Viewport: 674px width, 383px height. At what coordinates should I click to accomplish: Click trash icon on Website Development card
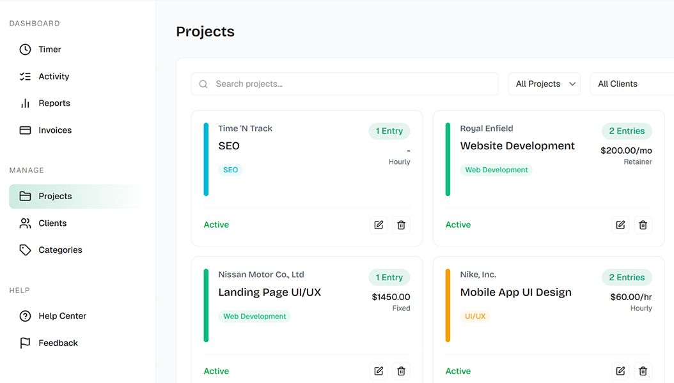(643, 225)
